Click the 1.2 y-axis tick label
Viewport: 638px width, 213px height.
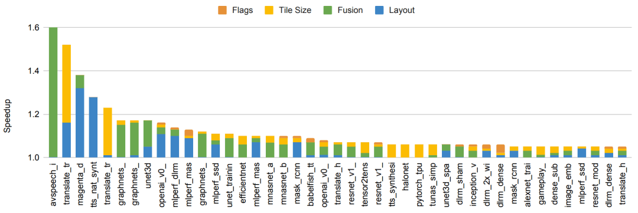click(34, 114)
